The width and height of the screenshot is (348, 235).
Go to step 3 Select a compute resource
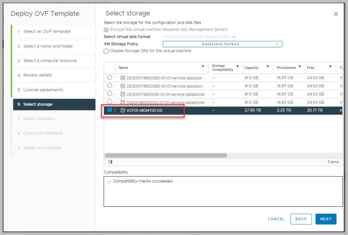(50, 61)
